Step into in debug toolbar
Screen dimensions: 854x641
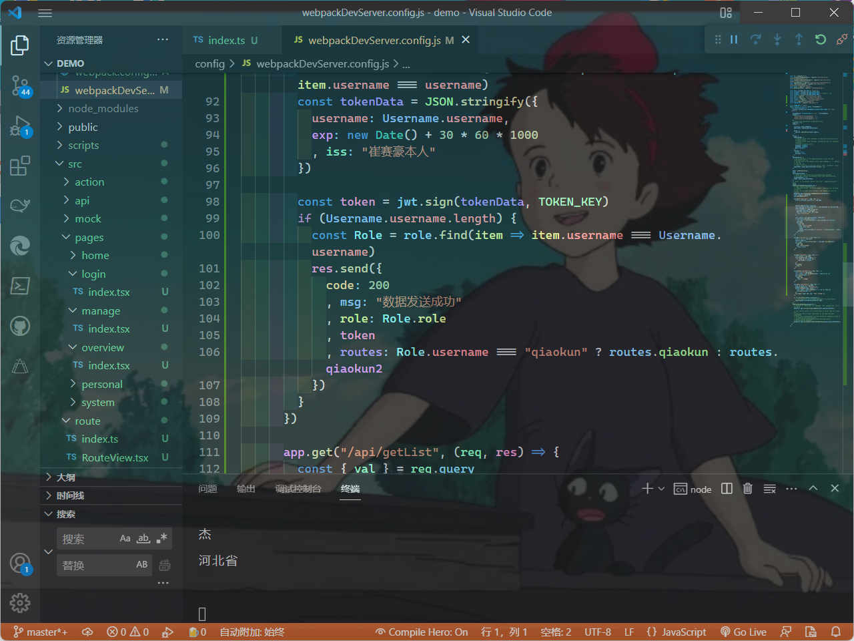pos(777,40)
